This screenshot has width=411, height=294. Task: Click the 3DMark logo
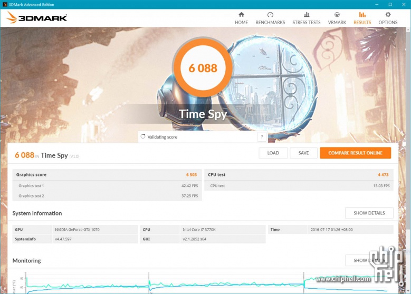pyautogui.click(x=36, y=17)
